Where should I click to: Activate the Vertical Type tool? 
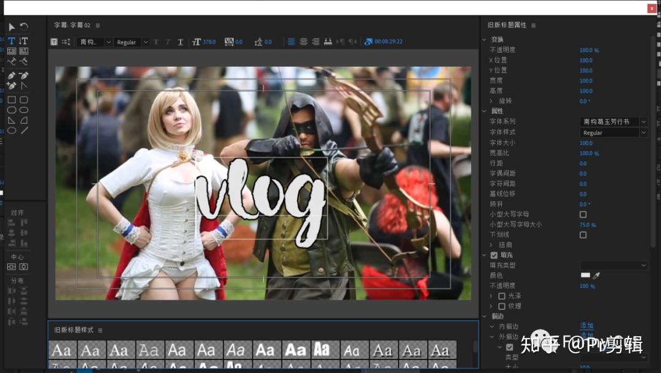pos(24,41)
